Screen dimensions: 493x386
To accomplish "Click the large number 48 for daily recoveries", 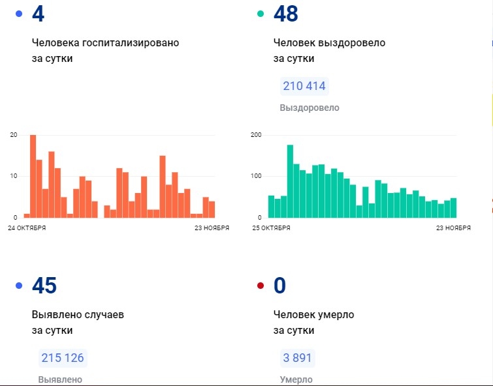I will tap(285, 14).
